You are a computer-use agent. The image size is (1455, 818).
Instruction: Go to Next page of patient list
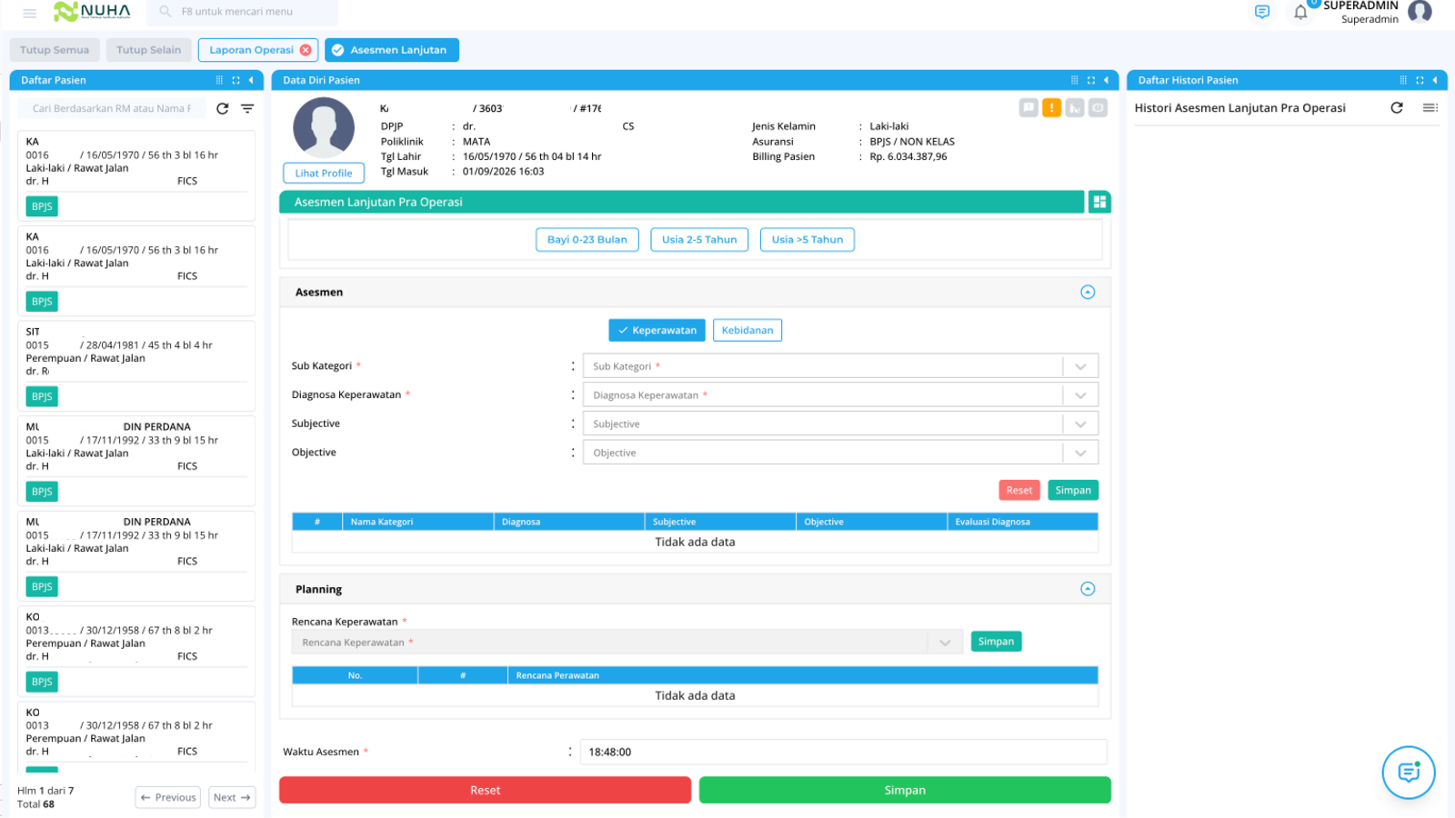(x=232, y=797)
